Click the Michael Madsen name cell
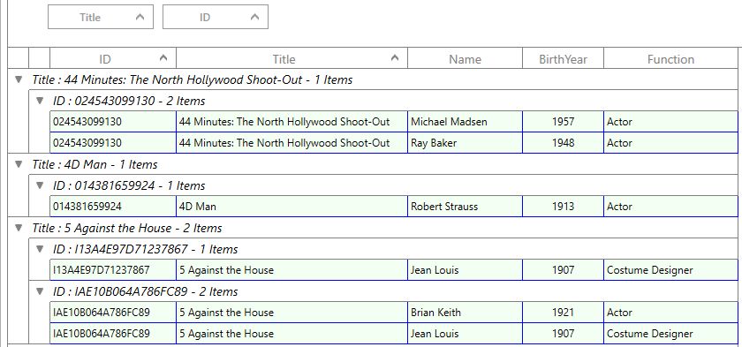The image size is (742, 347). coord(465,122)
